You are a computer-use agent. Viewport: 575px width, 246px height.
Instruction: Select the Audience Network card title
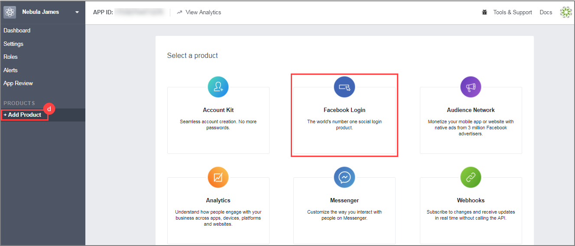click(471, 110)
